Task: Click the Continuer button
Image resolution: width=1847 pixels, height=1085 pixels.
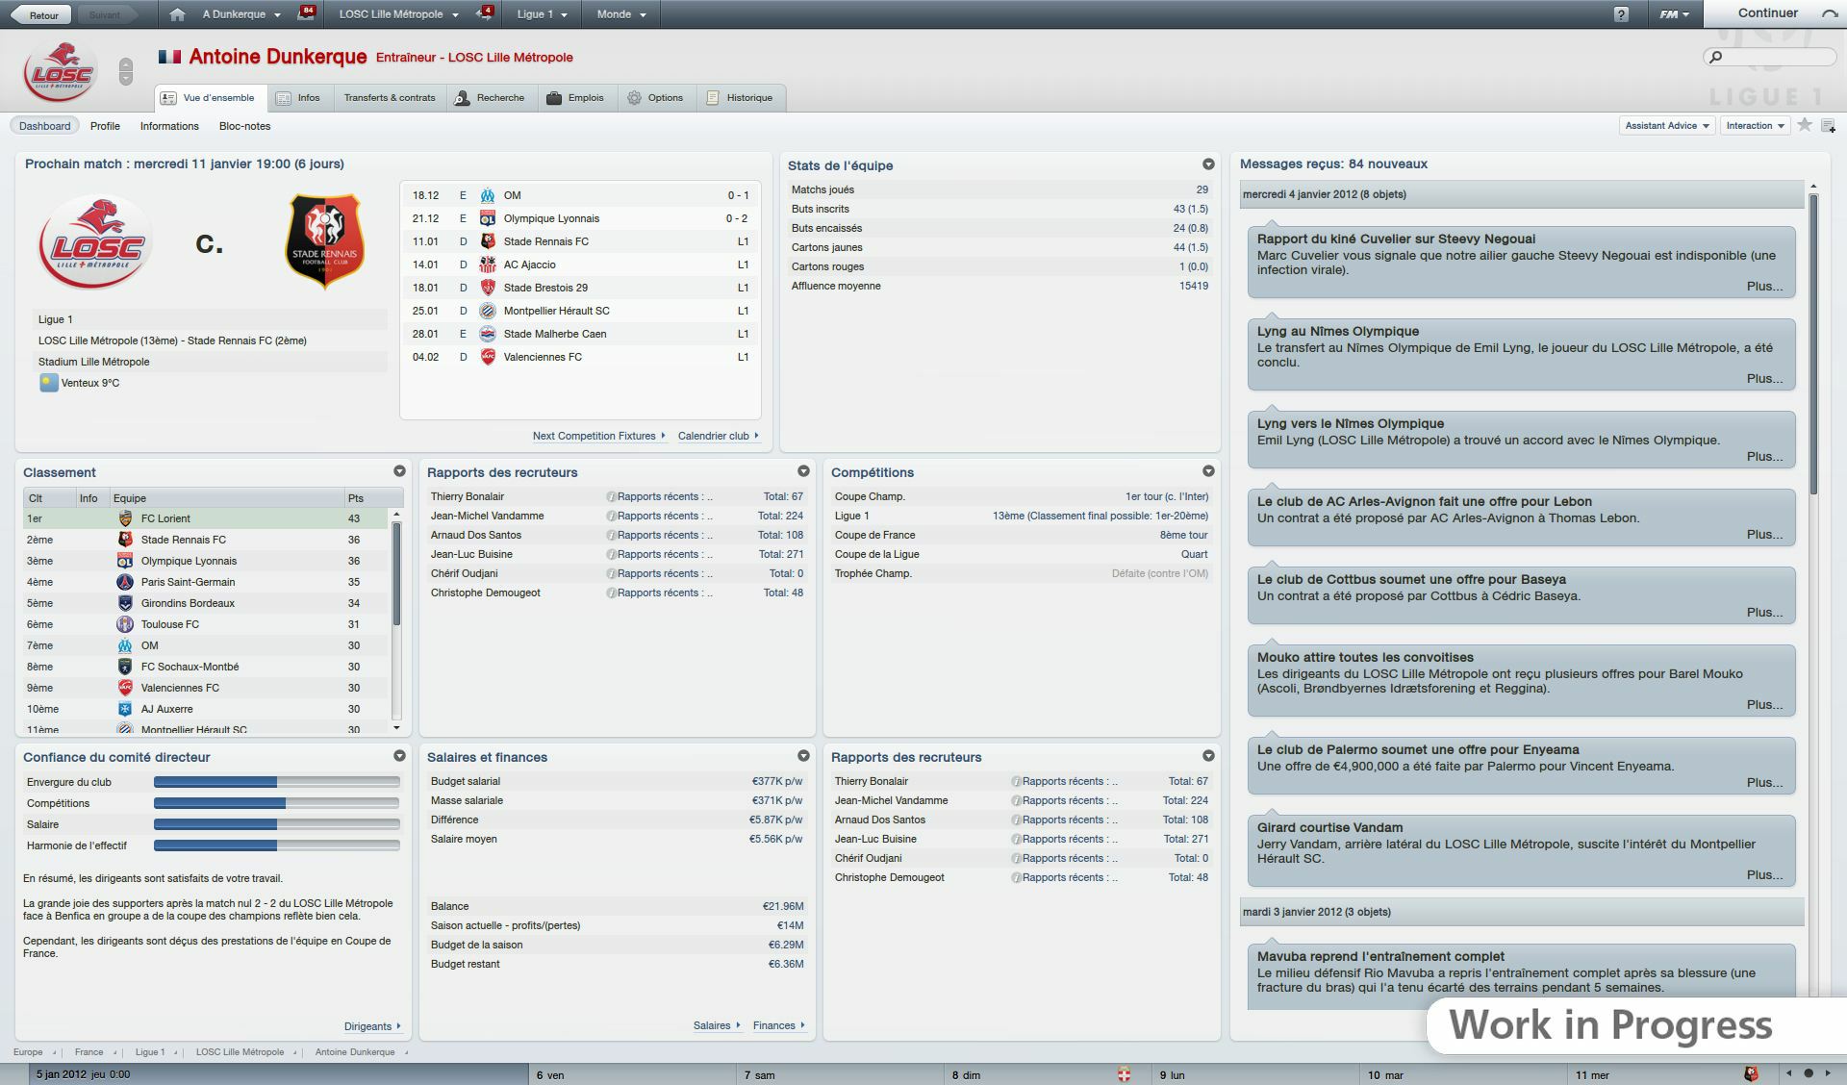Action: (1770, 13)
